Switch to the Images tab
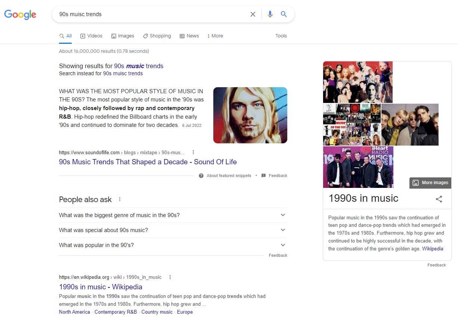The width and height of the screenshot is (458, 317). point(123,36)
